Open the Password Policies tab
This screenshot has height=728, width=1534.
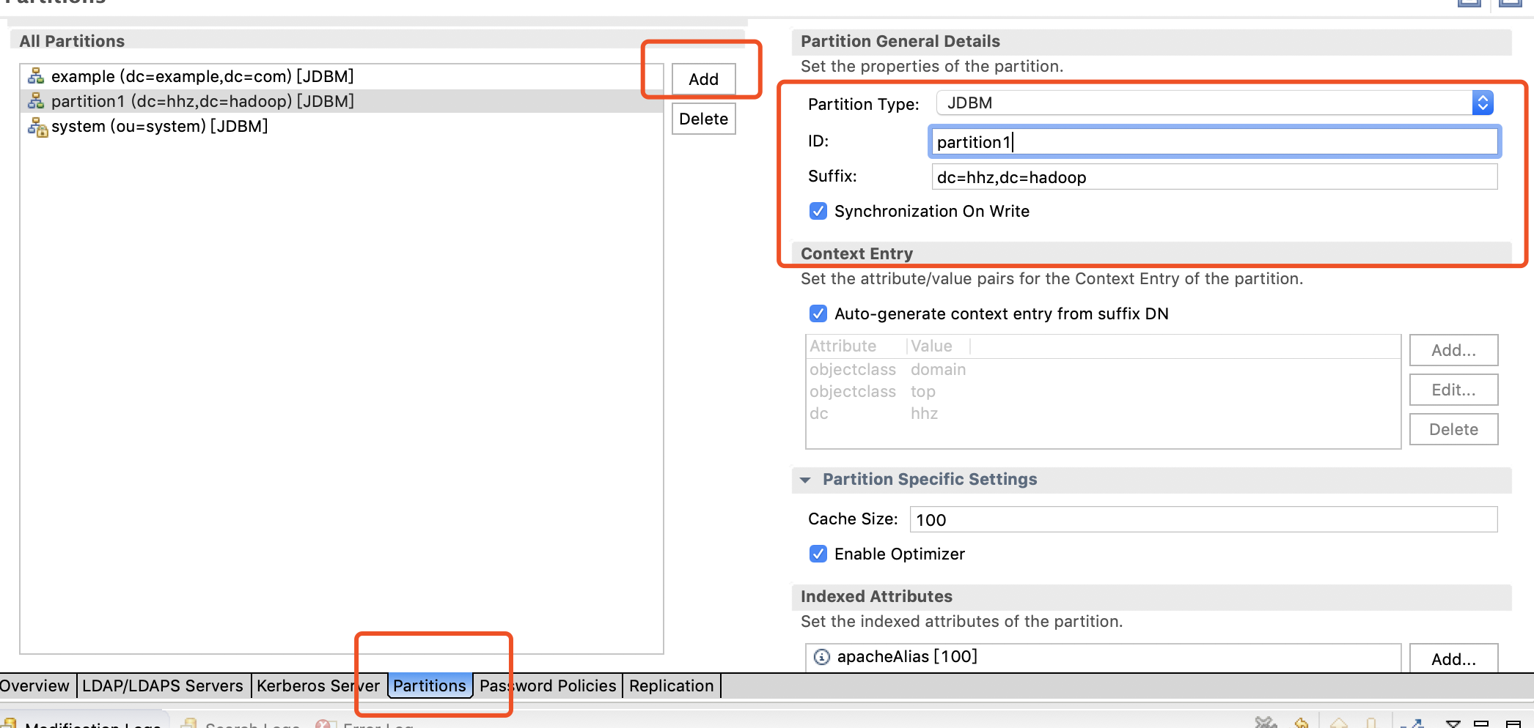tap(547, 686)
